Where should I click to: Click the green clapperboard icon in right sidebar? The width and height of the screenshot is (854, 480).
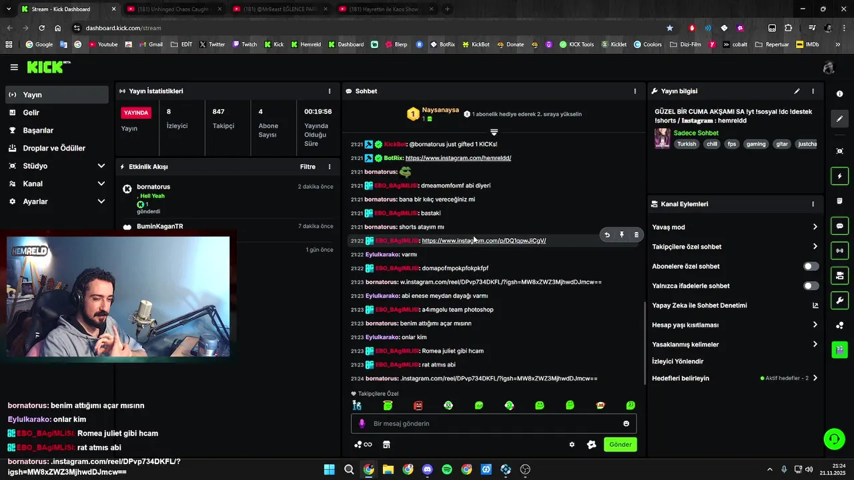coord(840,349)
